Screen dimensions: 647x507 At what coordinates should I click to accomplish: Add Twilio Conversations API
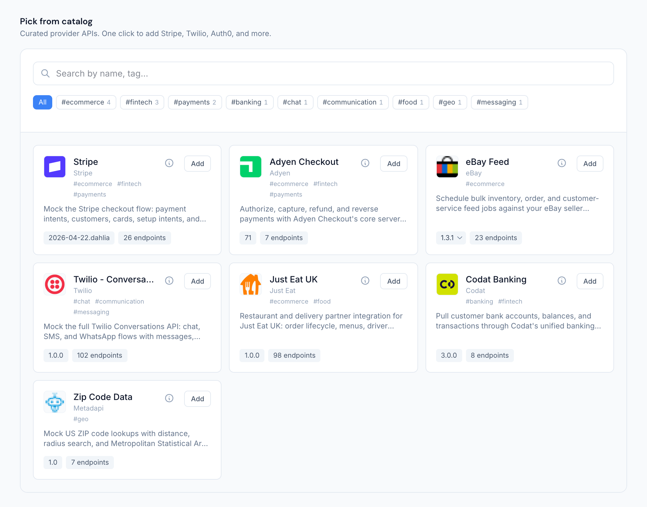coord(198,281)
